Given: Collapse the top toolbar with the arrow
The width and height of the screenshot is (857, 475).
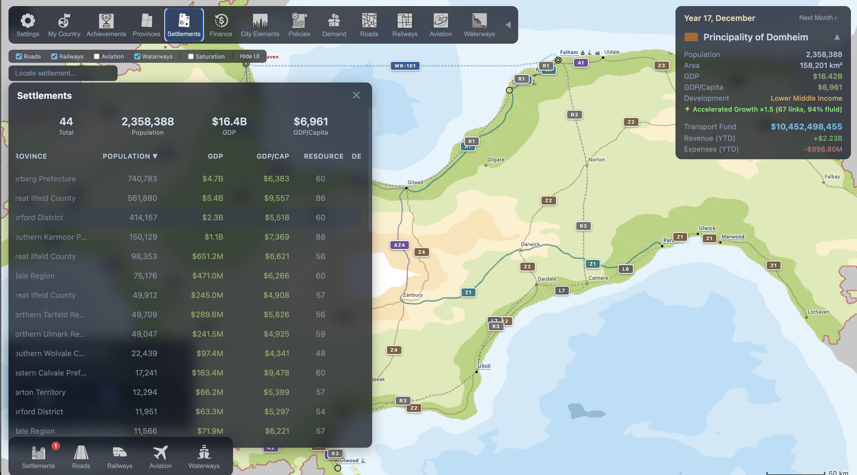Looking at the screenshot, I should [x=508, y=25].
